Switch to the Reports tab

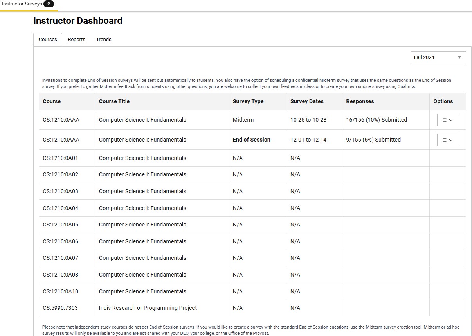76,40
